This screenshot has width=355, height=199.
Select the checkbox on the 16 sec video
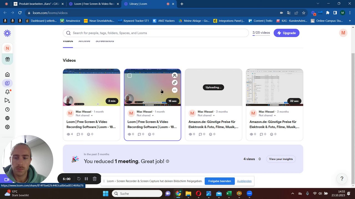point(130,75)
